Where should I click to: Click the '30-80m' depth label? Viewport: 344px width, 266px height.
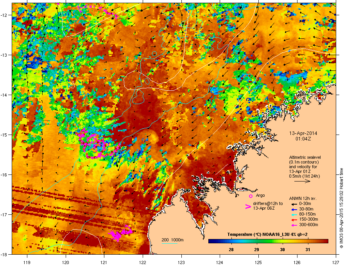click(x=306, y=209)
